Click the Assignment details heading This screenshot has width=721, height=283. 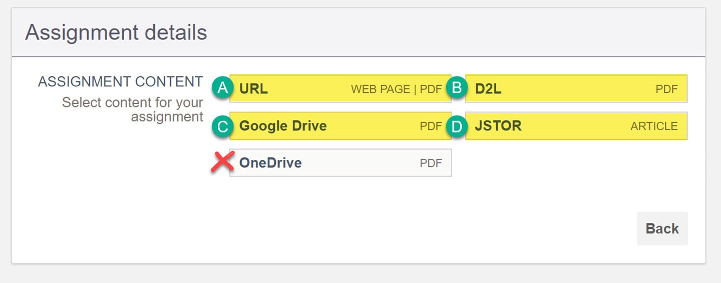pos(116,32)
